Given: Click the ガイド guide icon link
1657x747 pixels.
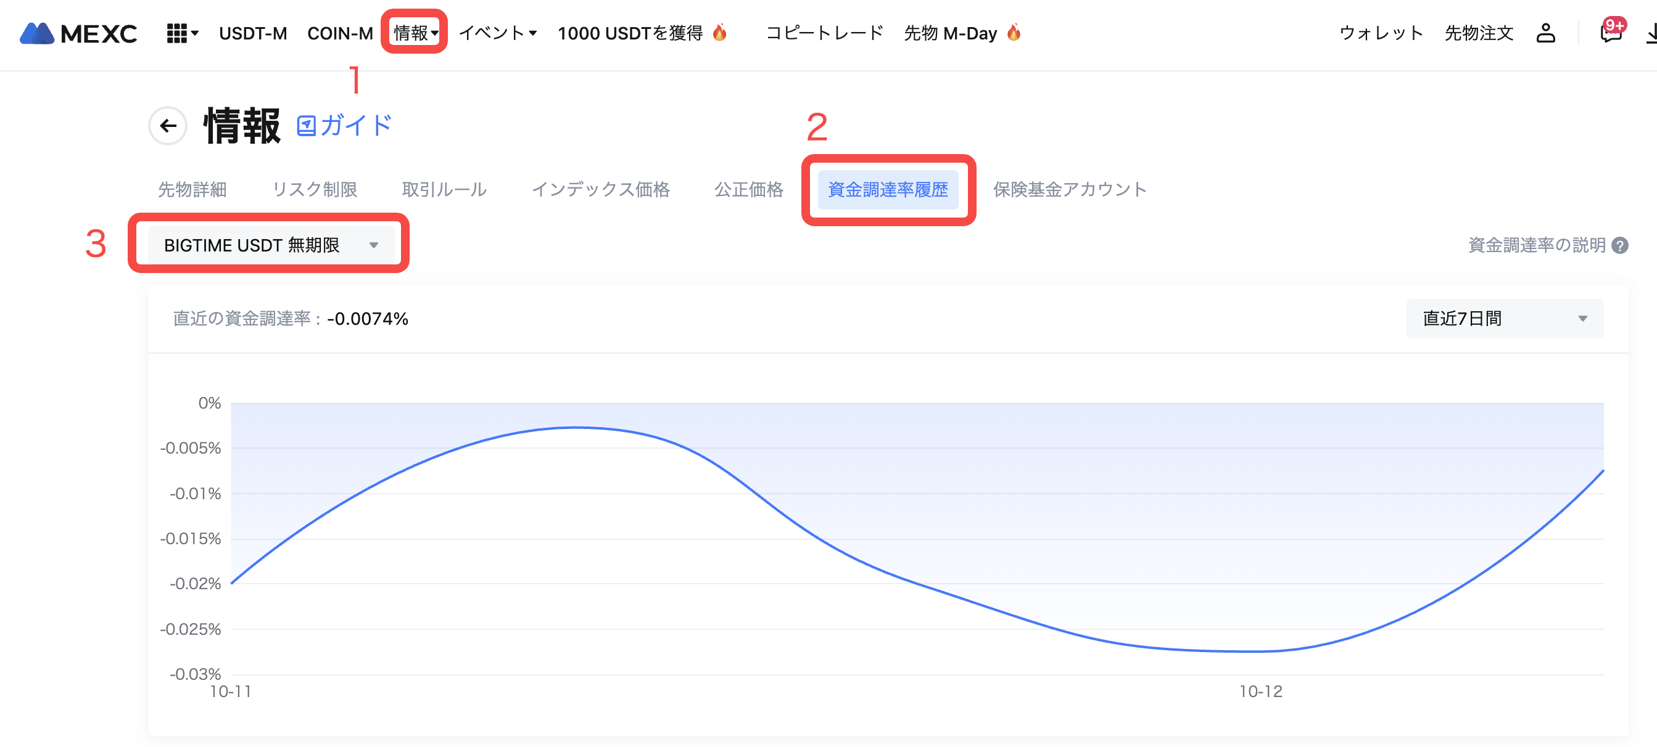Looking at the screenshot, I should click(x=344, y=126).
